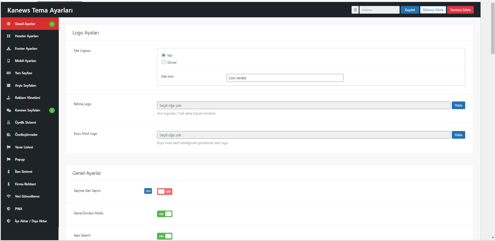Click the Arama search field
The width and height of the screenshot is (495, 241).
tap(379, 10)
